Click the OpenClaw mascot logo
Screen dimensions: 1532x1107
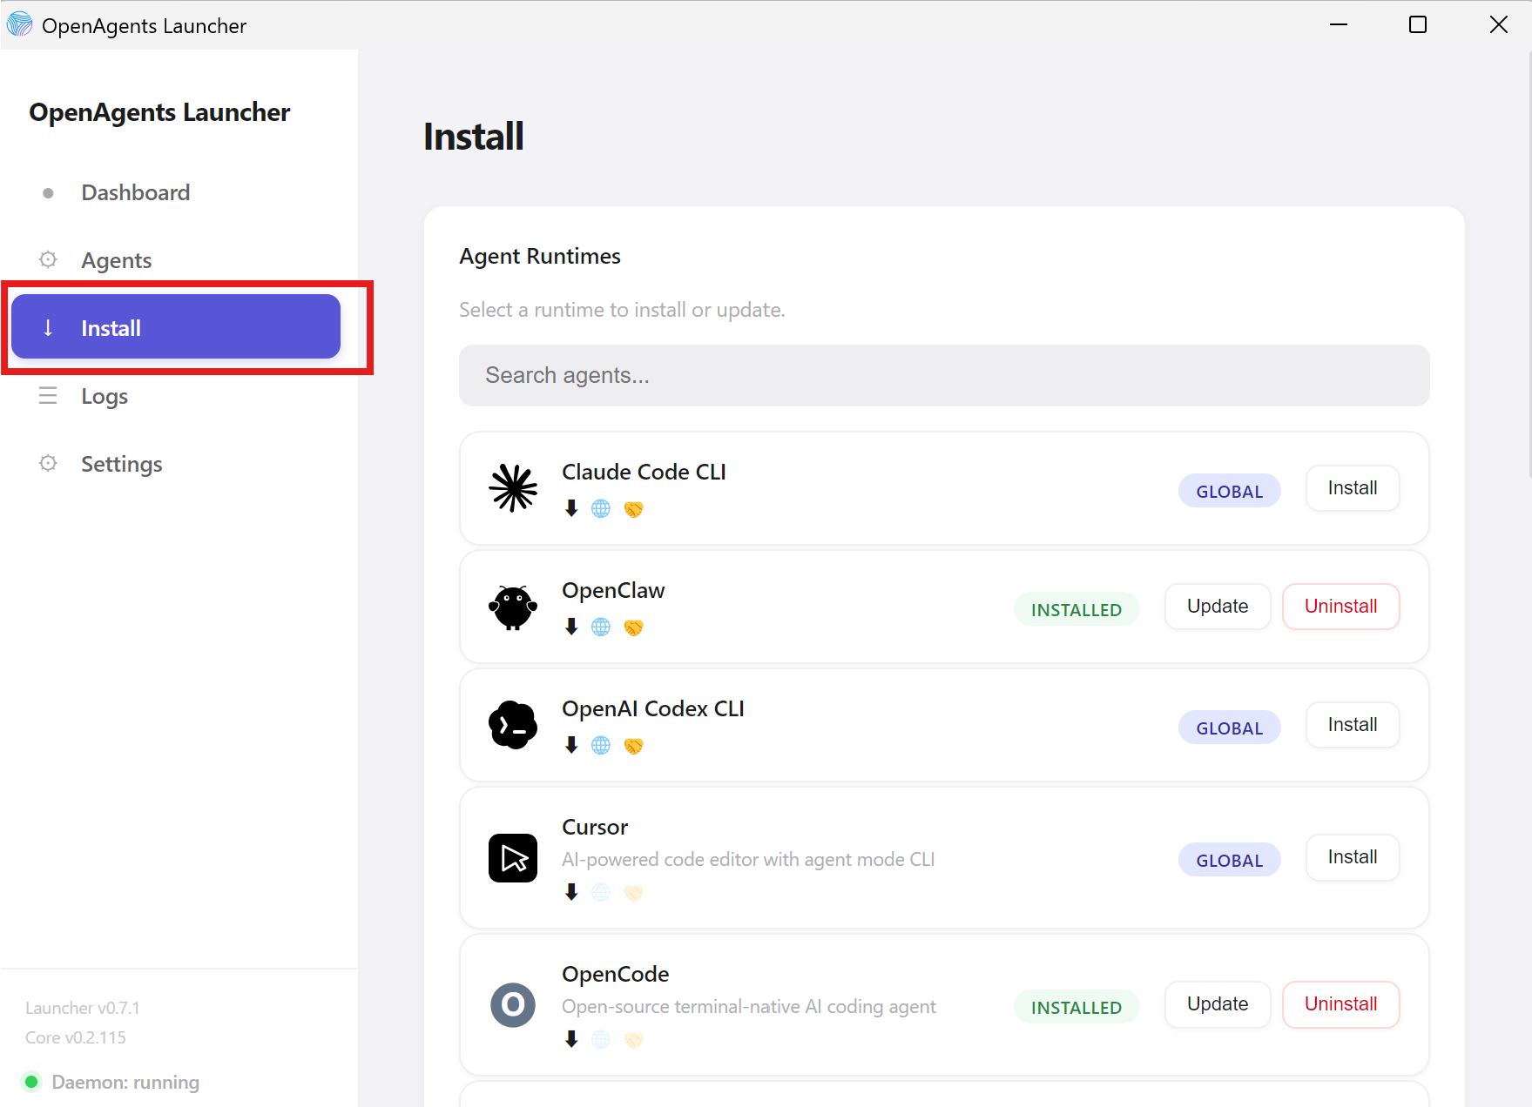click(x=513, y=607)
